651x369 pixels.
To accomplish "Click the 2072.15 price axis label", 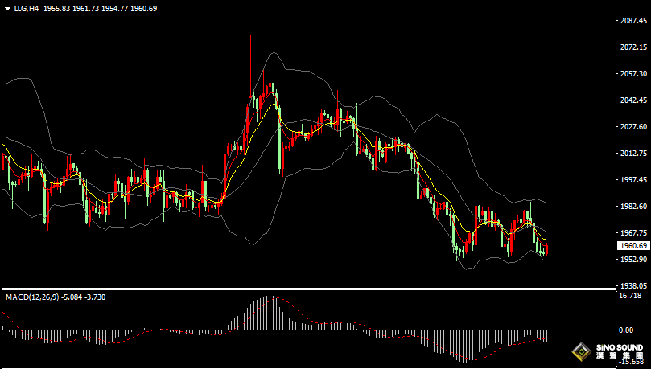I will [x=632, y=47].
